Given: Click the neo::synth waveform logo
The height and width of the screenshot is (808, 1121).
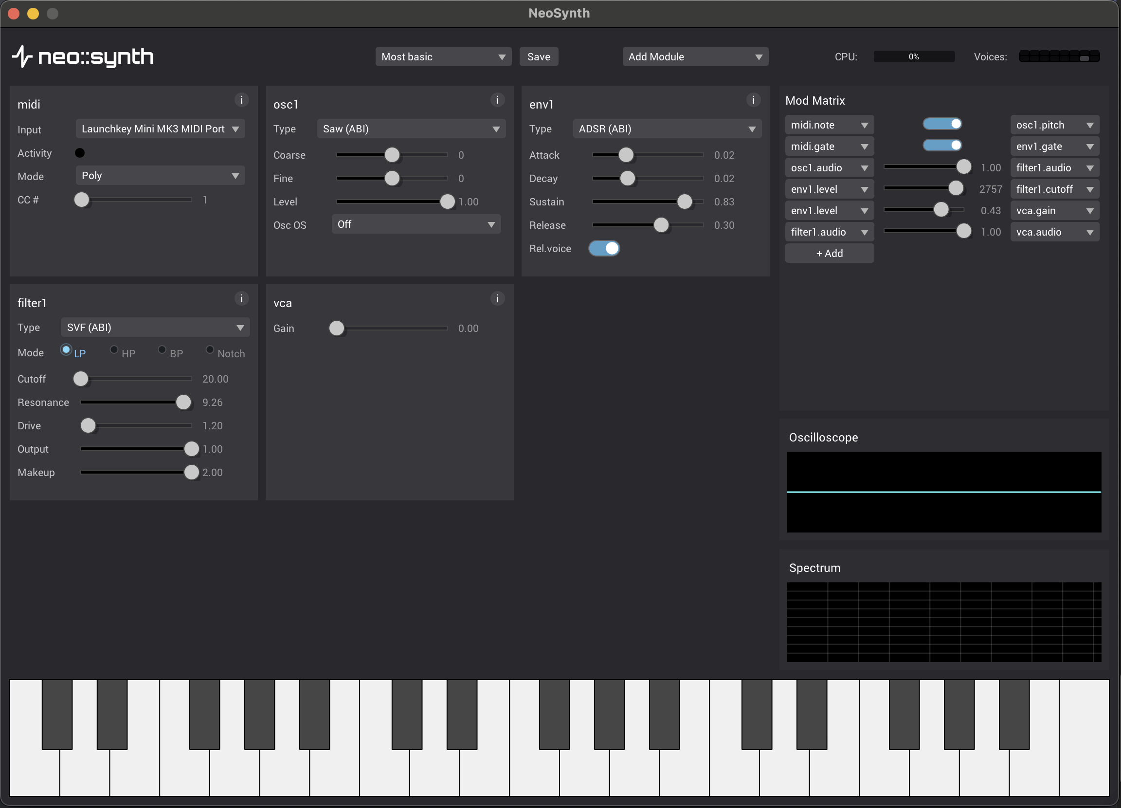Looking at the screenshot, I should 22,56.
